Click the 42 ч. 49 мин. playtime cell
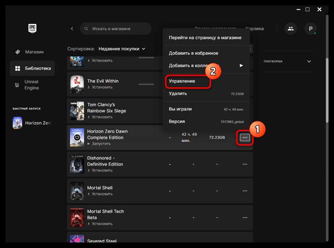This screenshot has height=248, width=334. coord(189,138)
